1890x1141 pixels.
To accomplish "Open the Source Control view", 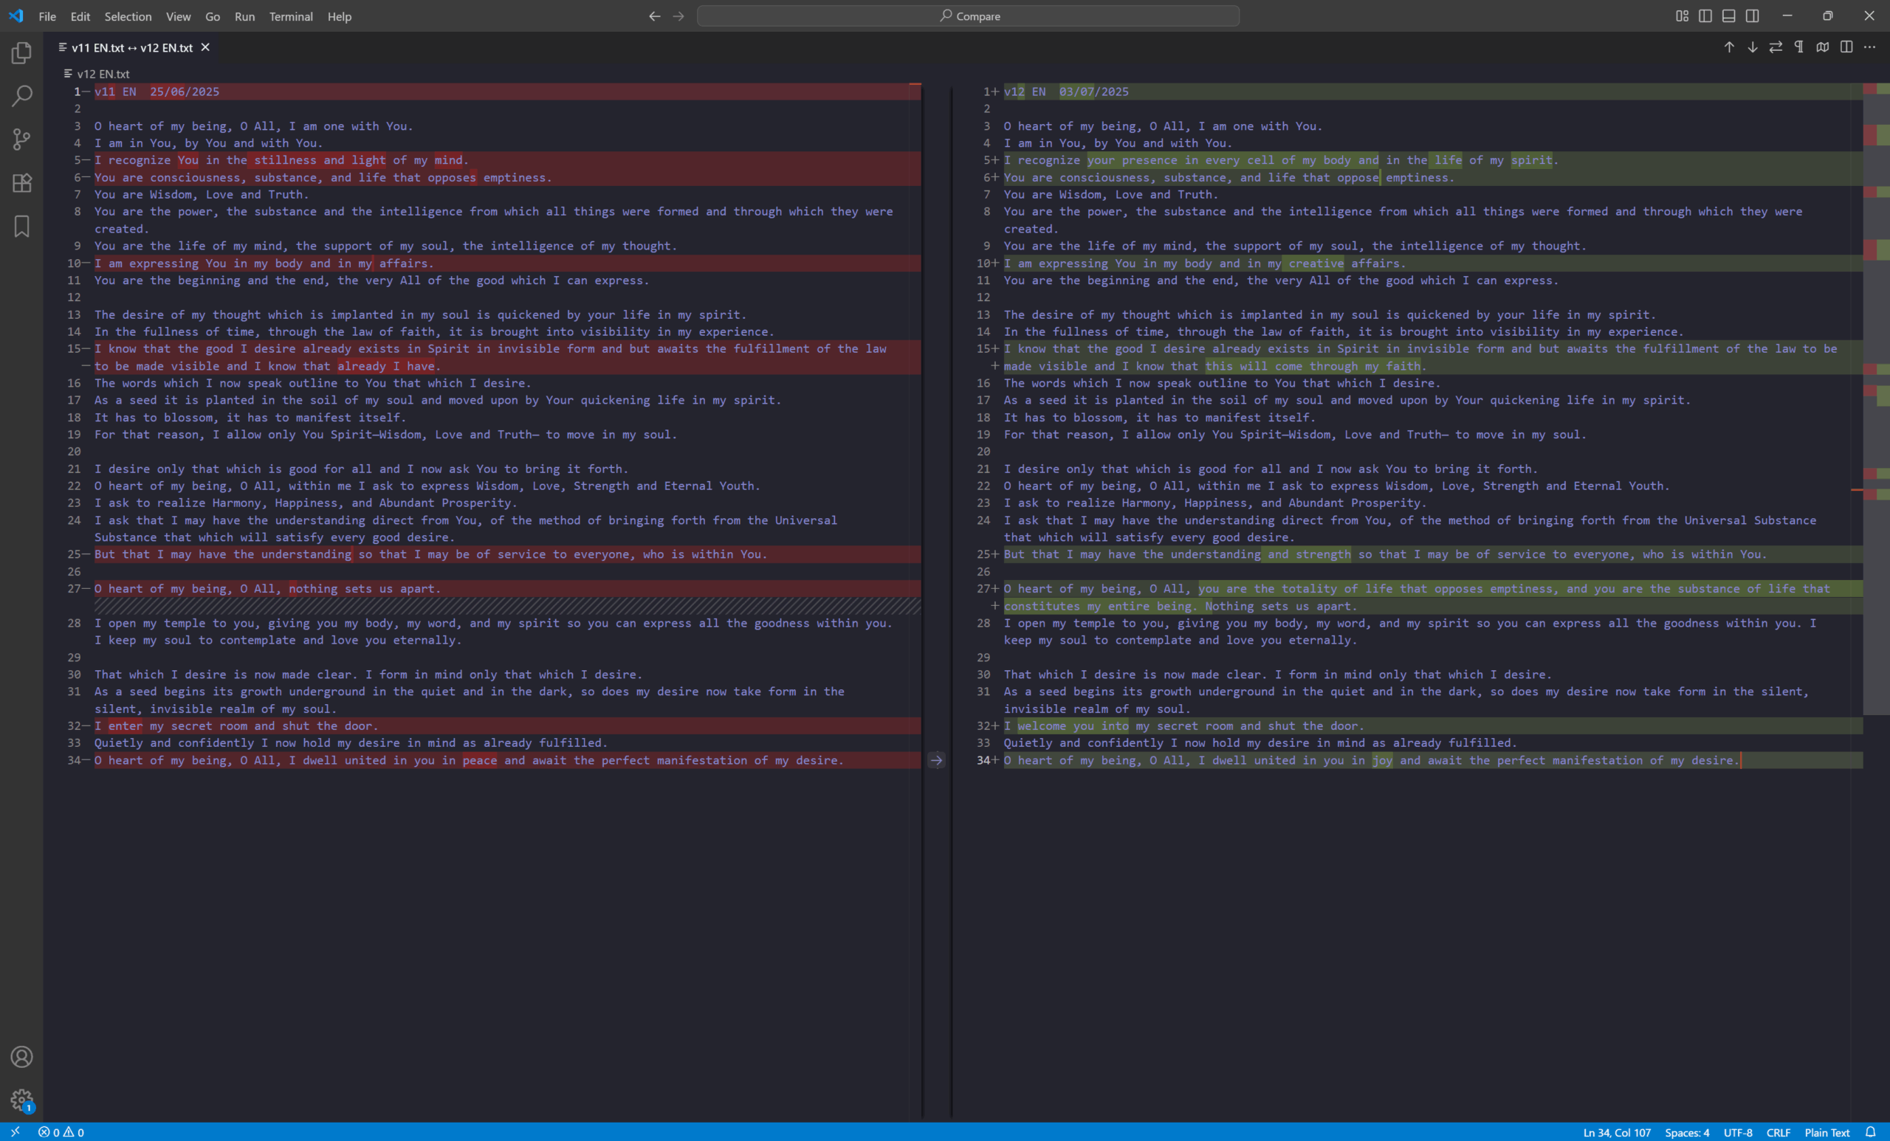I will pyautogui.click(x=21, y=139).
